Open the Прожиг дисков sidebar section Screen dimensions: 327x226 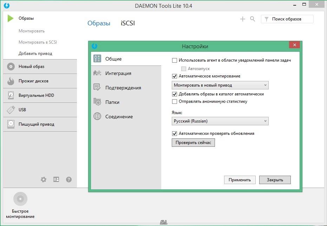[x=40, y=81]
